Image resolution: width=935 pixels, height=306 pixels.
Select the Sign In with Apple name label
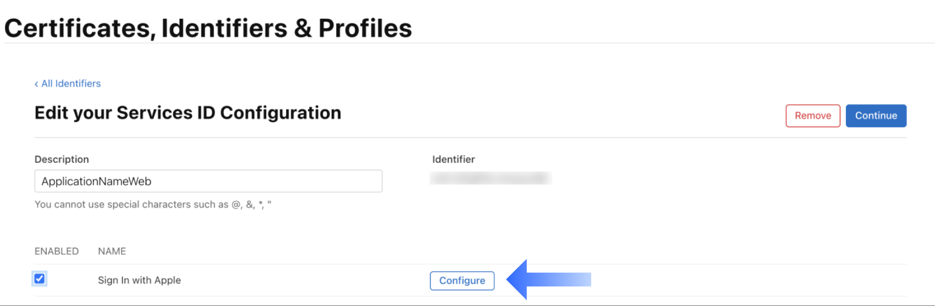tap(139, 280)
